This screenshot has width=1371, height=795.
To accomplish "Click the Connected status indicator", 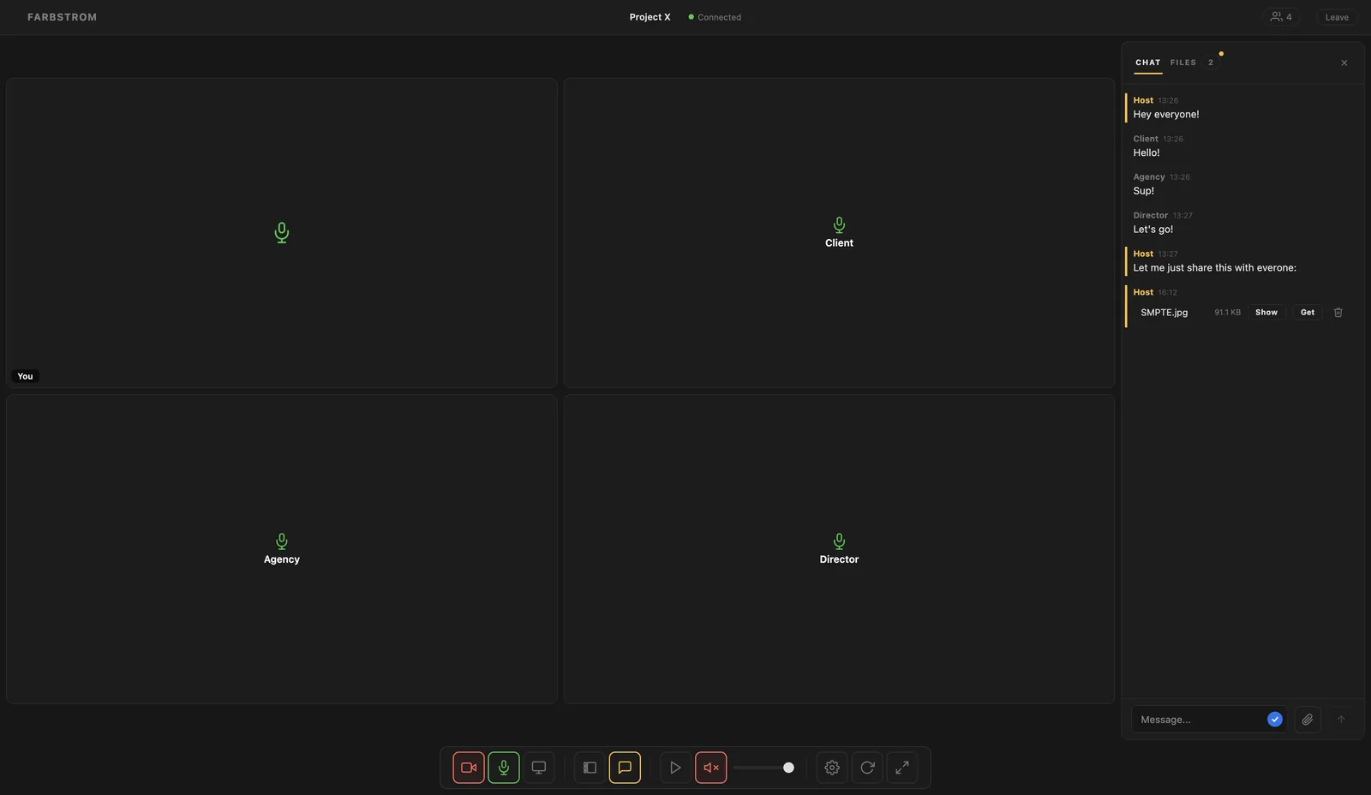I will point(715,17).
